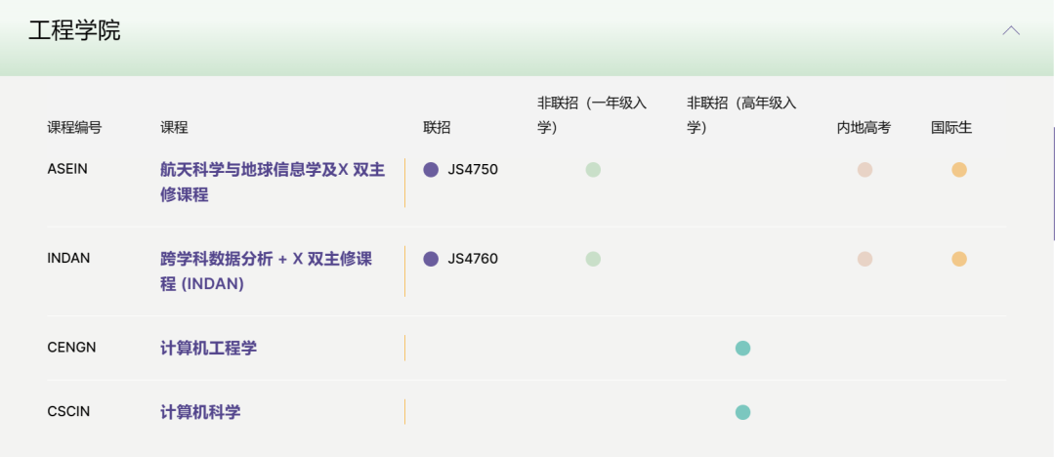Click the 国际生 column header

[951, 128]
